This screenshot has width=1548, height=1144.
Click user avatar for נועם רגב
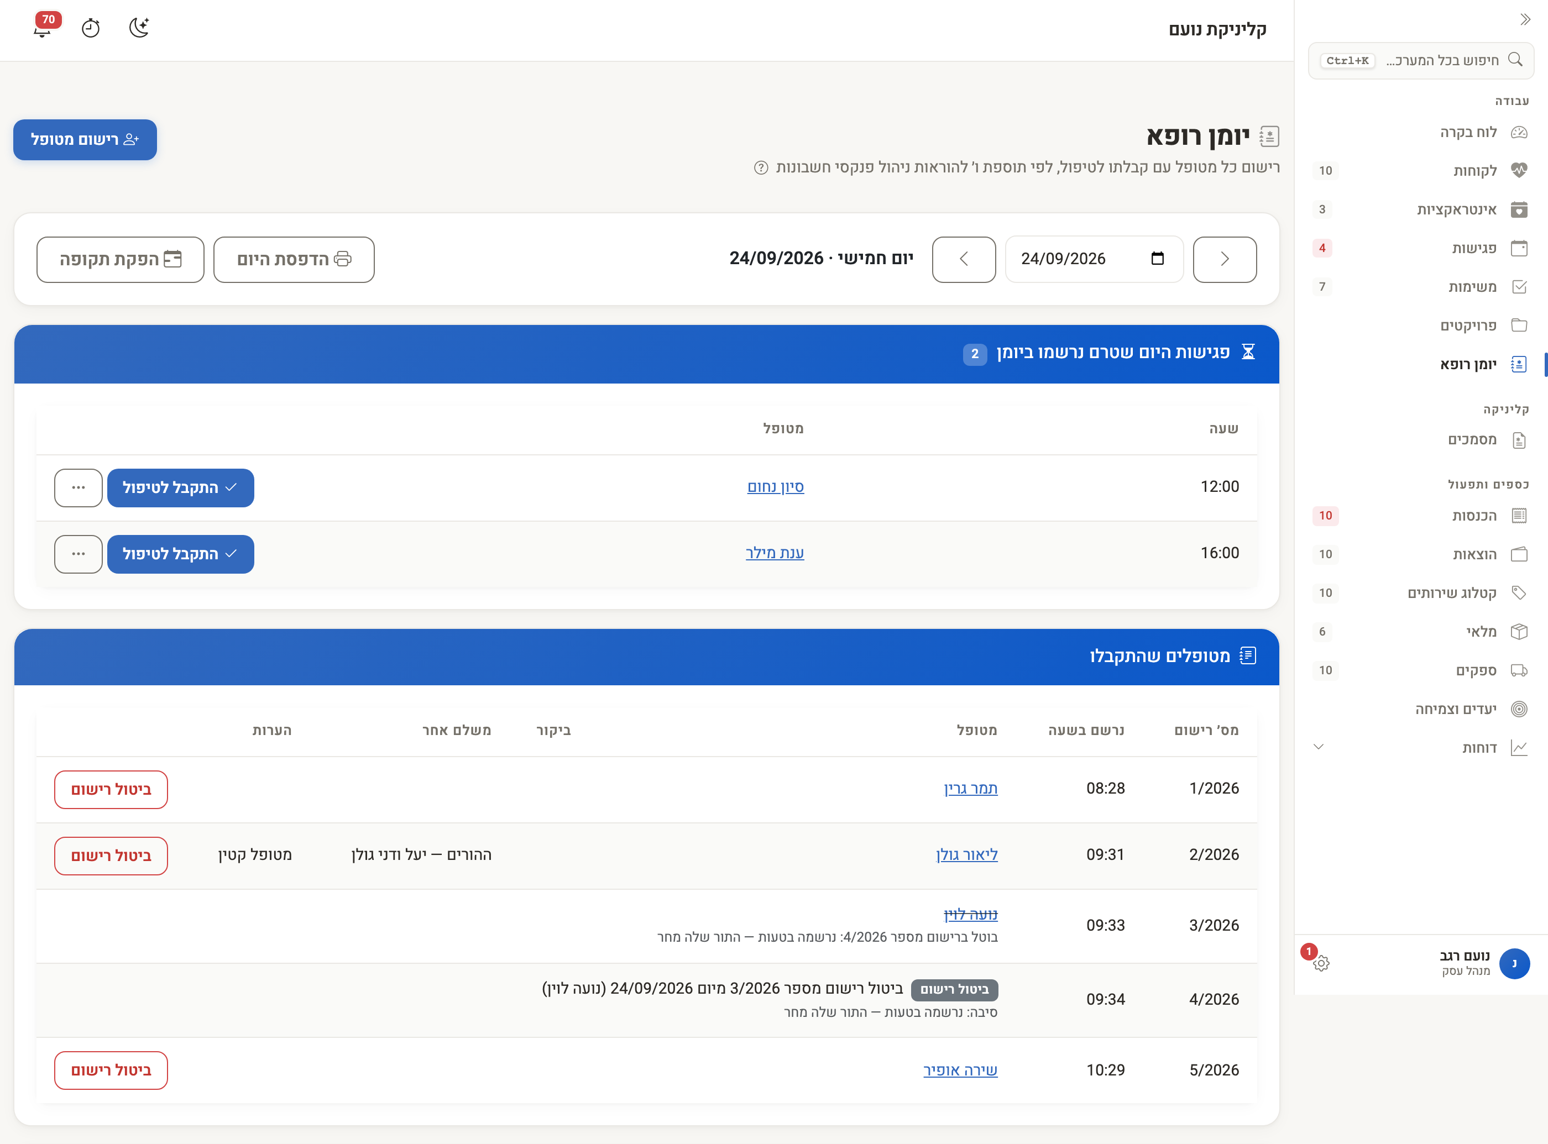tap(1514, 964)
